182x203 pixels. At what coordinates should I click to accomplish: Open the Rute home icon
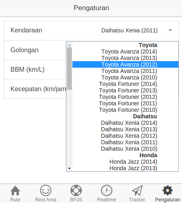pyautogui.click(x=15, y=190)
